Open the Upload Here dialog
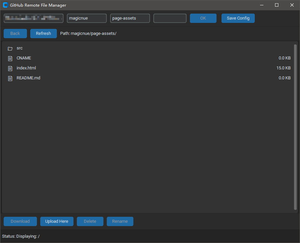The image size is (300, 243). click(57, 221)
